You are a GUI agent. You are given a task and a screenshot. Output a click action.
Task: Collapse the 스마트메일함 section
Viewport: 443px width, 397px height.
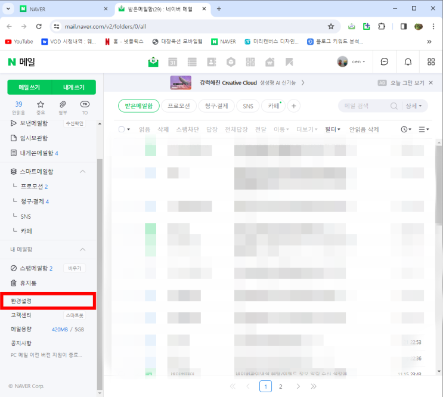[x=82, y=172]
